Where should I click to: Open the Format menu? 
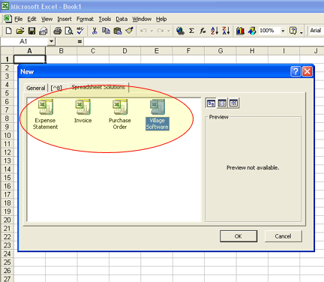[85, 19]
